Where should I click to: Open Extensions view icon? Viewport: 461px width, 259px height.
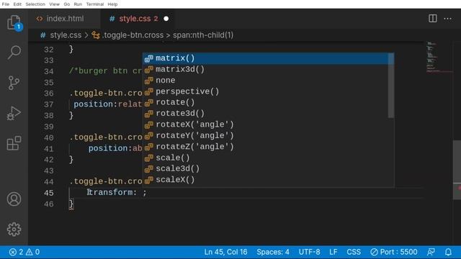pyautogui.click(x=14, y=143)
